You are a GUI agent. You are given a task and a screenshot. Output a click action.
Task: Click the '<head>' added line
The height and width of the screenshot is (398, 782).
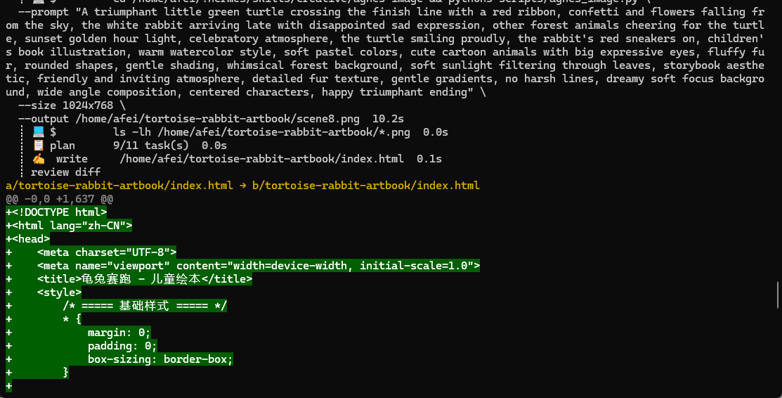[28, 238]
